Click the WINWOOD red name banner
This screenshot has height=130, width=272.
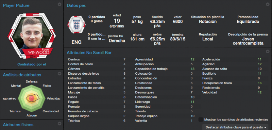[37, 52]
